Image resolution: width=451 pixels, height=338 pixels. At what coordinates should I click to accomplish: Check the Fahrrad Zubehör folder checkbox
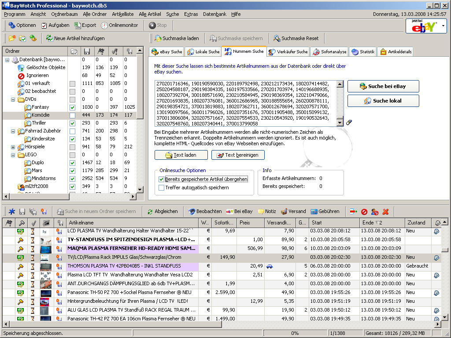point(73,131)
